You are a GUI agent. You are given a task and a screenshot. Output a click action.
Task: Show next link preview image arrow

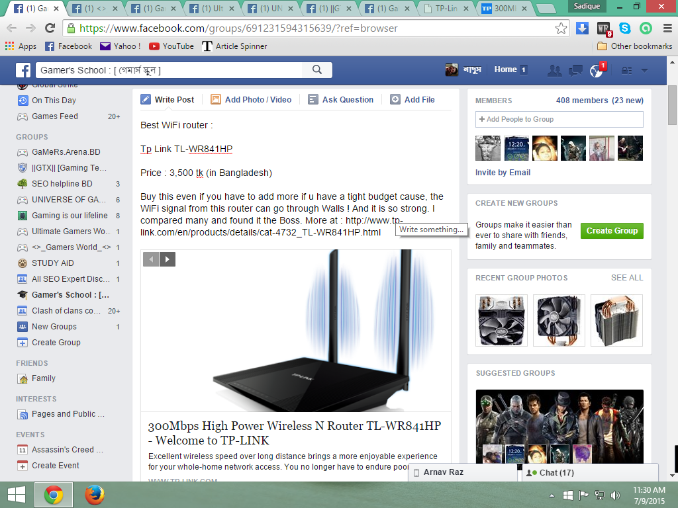tap(168, 259)
